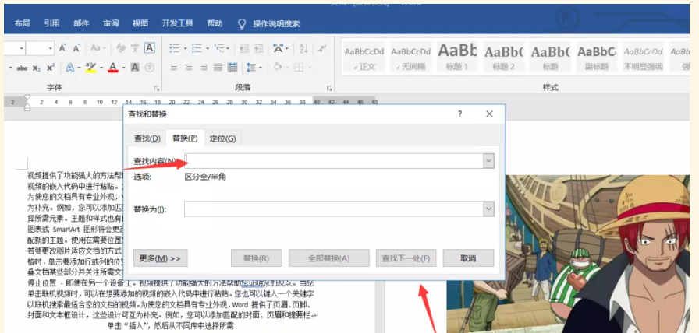Apply the 标题 1 style

456,57
